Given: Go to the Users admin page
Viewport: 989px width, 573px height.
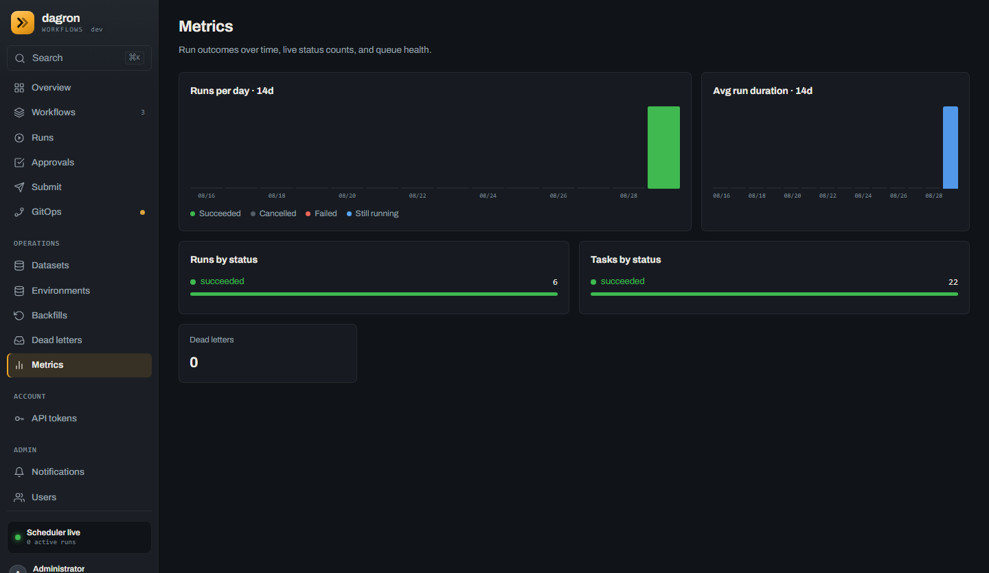Looking at the screenshot, I should (x=79, y=498).
